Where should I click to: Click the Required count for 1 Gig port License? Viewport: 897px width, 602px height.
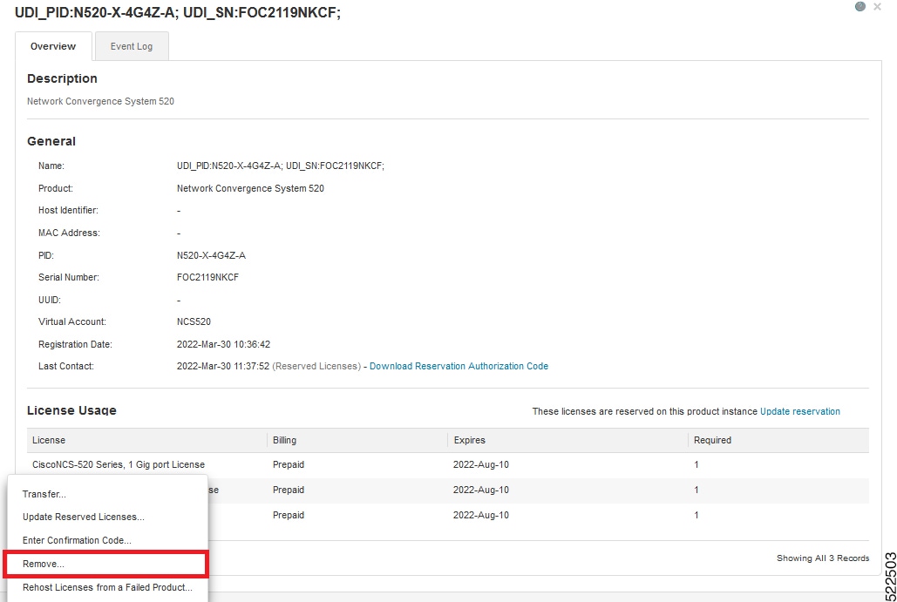point(697,465)
